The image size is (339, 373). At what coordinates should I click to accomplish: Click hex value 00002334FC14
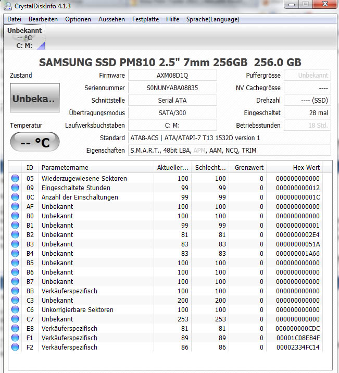pyautogui.click(x=298, y=347)
